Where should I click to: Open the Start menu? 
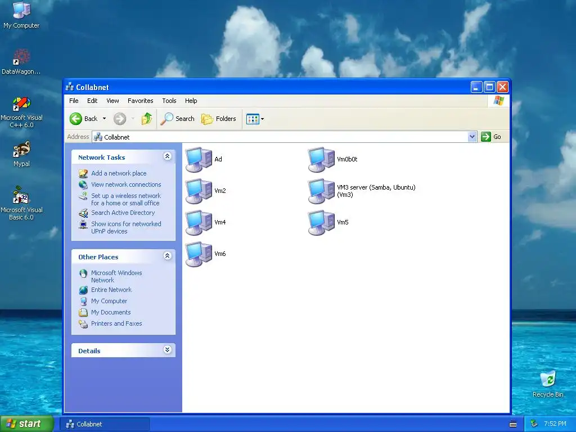click(27, 424)
